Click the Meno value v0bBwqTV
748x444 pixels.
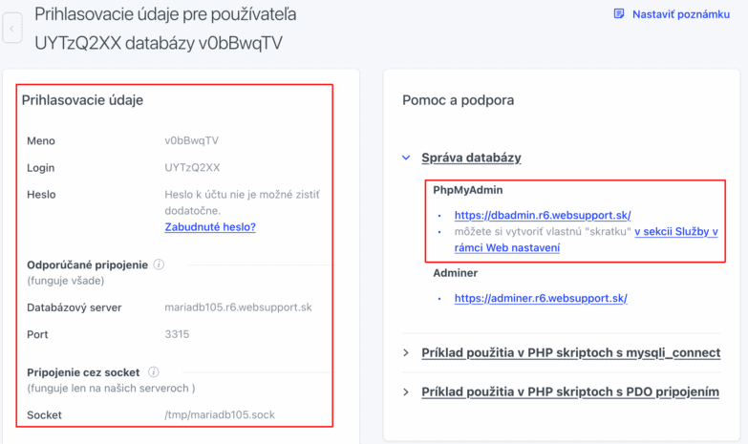pos(191,140)
